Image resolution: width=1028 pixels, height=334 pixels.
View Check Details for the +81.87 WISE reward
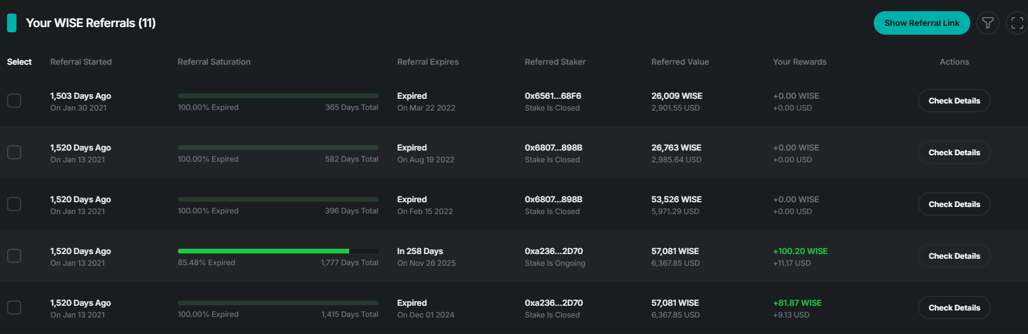(x=954, y=308)
